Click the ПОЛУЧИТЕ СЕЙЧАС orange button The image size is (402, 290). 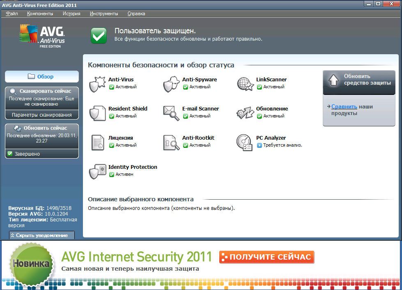(266, 257)
